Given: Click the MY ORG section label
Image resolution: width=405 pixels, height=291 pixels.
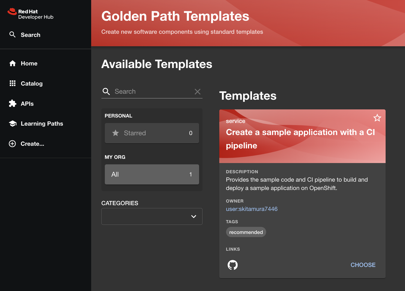Looking at the screenshot, I should (x=115, y=157).
